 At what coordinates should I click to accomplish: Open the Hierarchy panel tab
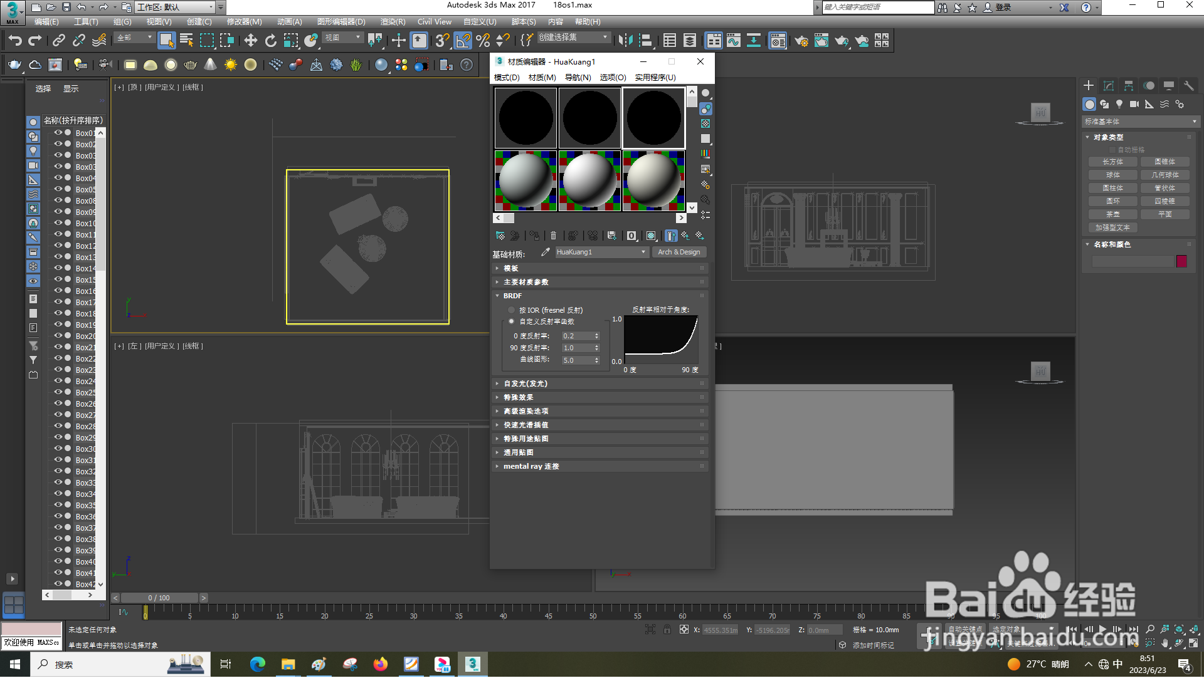(x=1129, y=86)
